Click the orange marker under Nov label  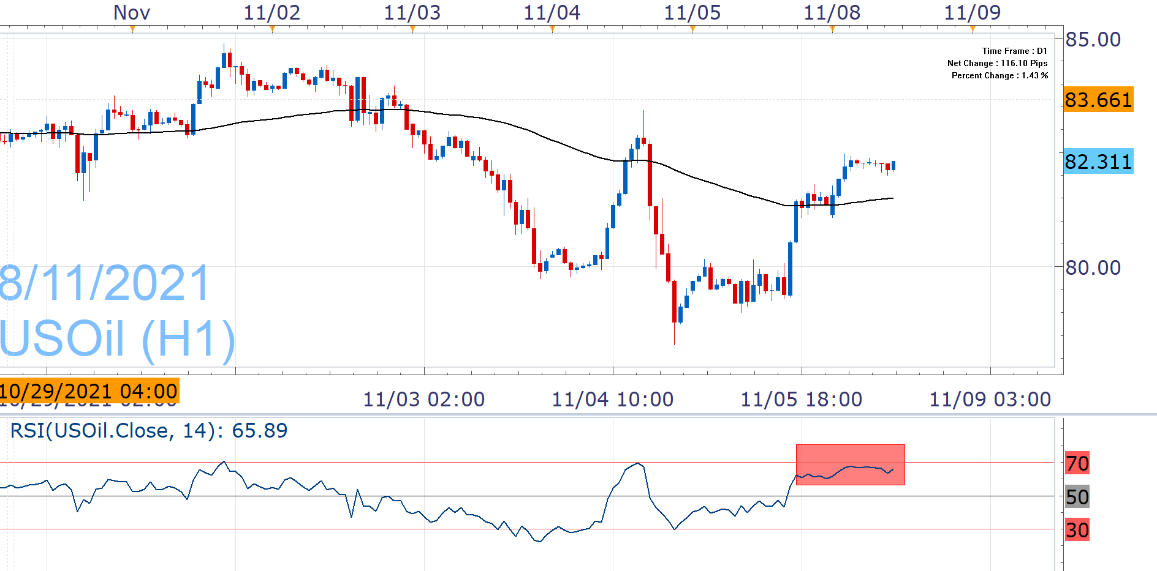[x=132, y=29]
